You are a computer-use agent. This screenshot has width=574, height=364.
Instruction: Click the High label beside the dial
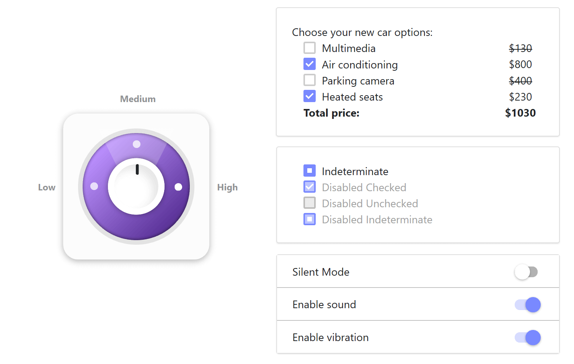point(227,187)
